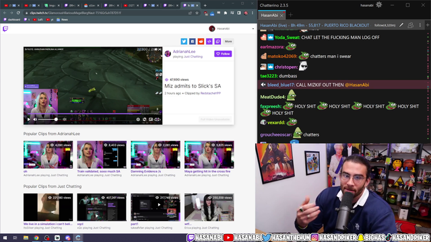Click the Twitch logo on clips page
431x242 pixels.
tap(5, 28)
